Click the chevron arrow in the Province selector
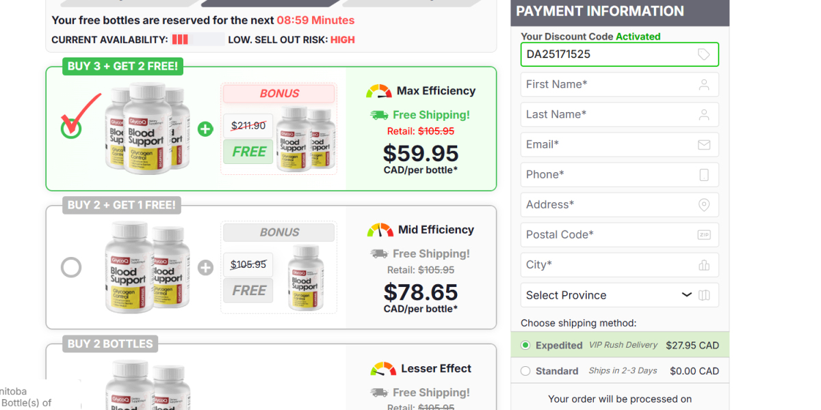This screenshot has height=410, width=821. pos(687,295)
